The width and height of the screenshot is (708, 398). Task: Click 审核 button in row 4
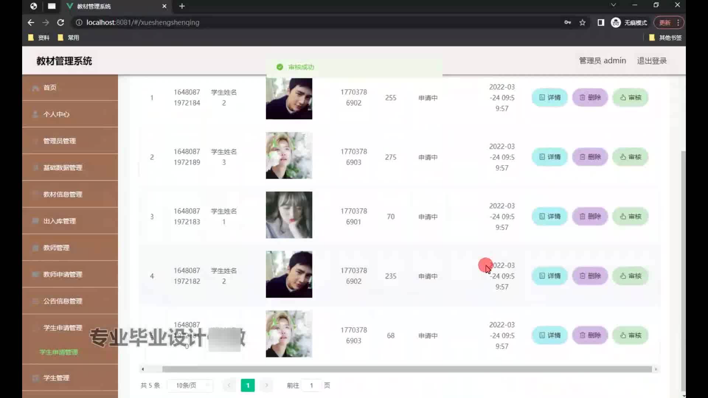click(631, 276)
